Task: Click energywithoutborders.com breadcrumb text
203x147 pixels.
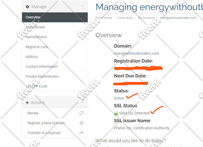Action: click(178, 18)
